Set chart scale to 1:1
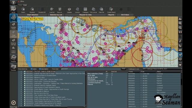Viewport: 192px width, 108px height. tap(180, 32)
